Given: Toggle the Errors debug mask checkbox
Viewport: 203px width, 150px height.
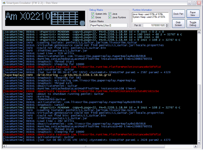Looking at the screenshot, I should 93,17.
